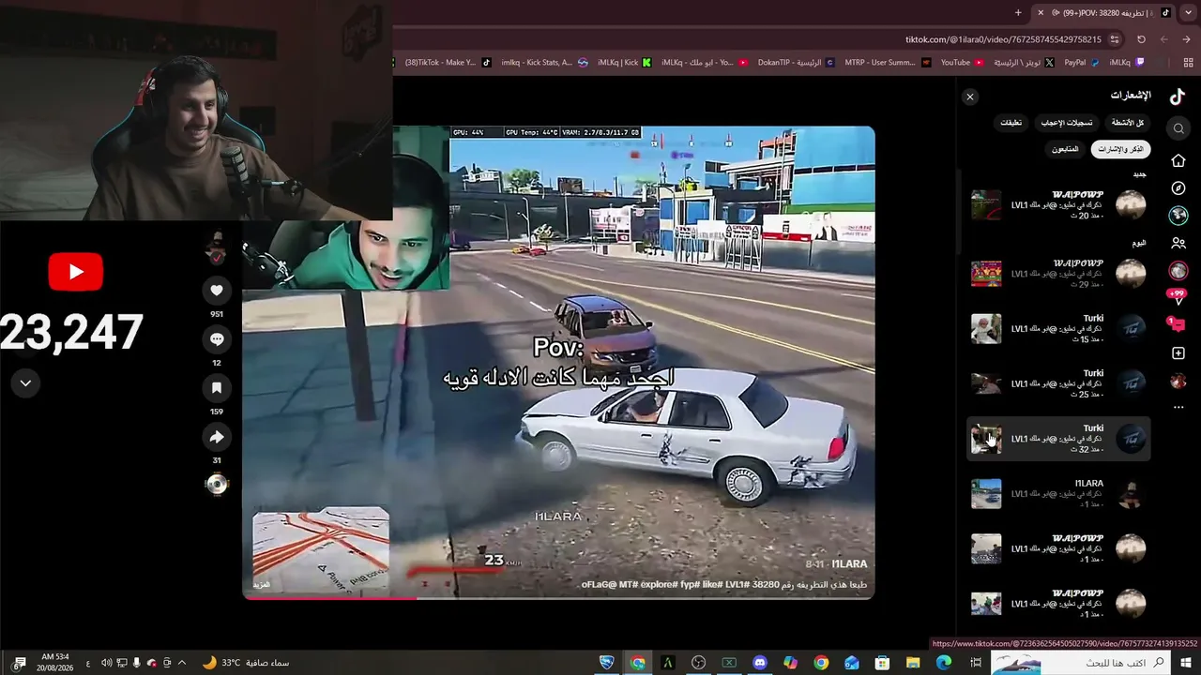Open TikTok search in the sidebar
This screenshot has width=1201, height=675.
coord(1178,128)
